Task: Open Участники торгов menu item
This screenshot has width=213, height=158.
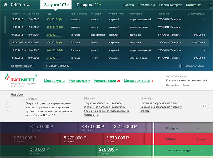Action: pyautogui.click(x=170, y=5)
